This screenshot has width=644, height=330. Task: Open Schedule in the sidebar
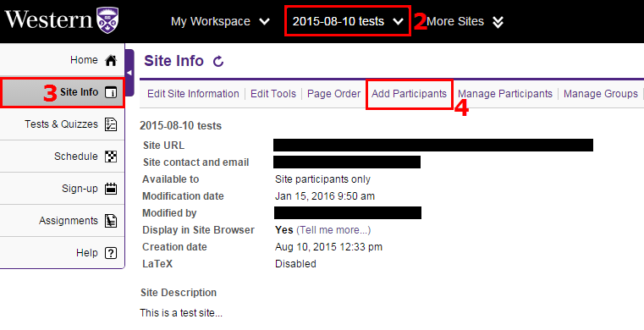click(x=76, y=157)
